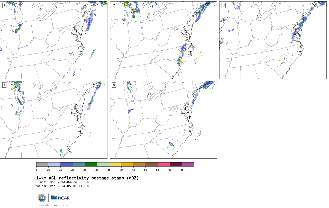Image resolution: width=329 pixels, height=208 pixels.
Task: Click the 1-km AGL reflectivity postage stamp title
Action: click(87, 178)
